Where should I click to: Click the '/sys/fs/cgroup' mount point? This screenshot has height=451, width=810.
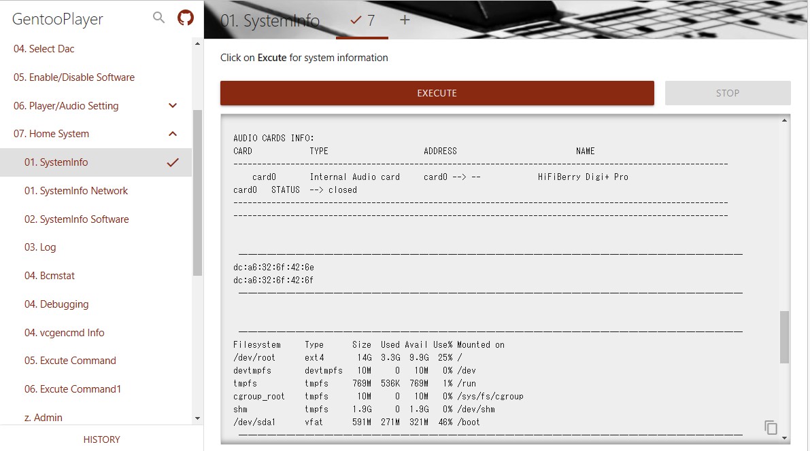tap(490, 396)
